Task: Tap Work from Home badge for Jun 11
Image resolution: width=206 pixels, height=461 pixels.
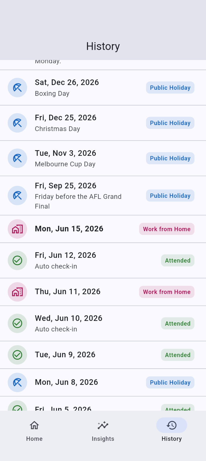Action: pos(167,292)
